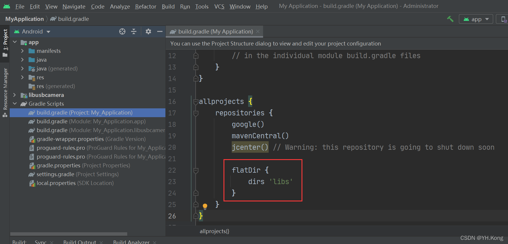Open the Help menu
The height and width of the screenshot is (244, 508).
click(x=261, y=6)
